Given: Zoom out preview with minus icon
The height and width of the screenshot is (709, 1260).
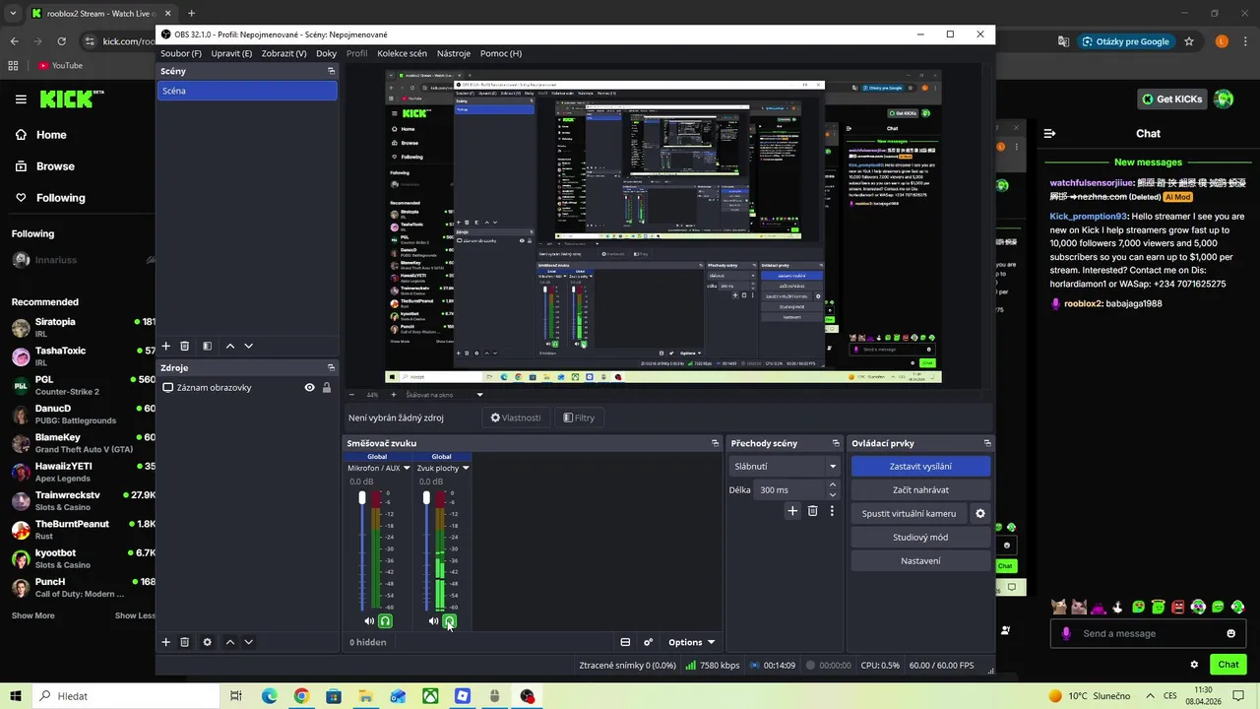Looking at the screenshot, I should click(351, 395).
